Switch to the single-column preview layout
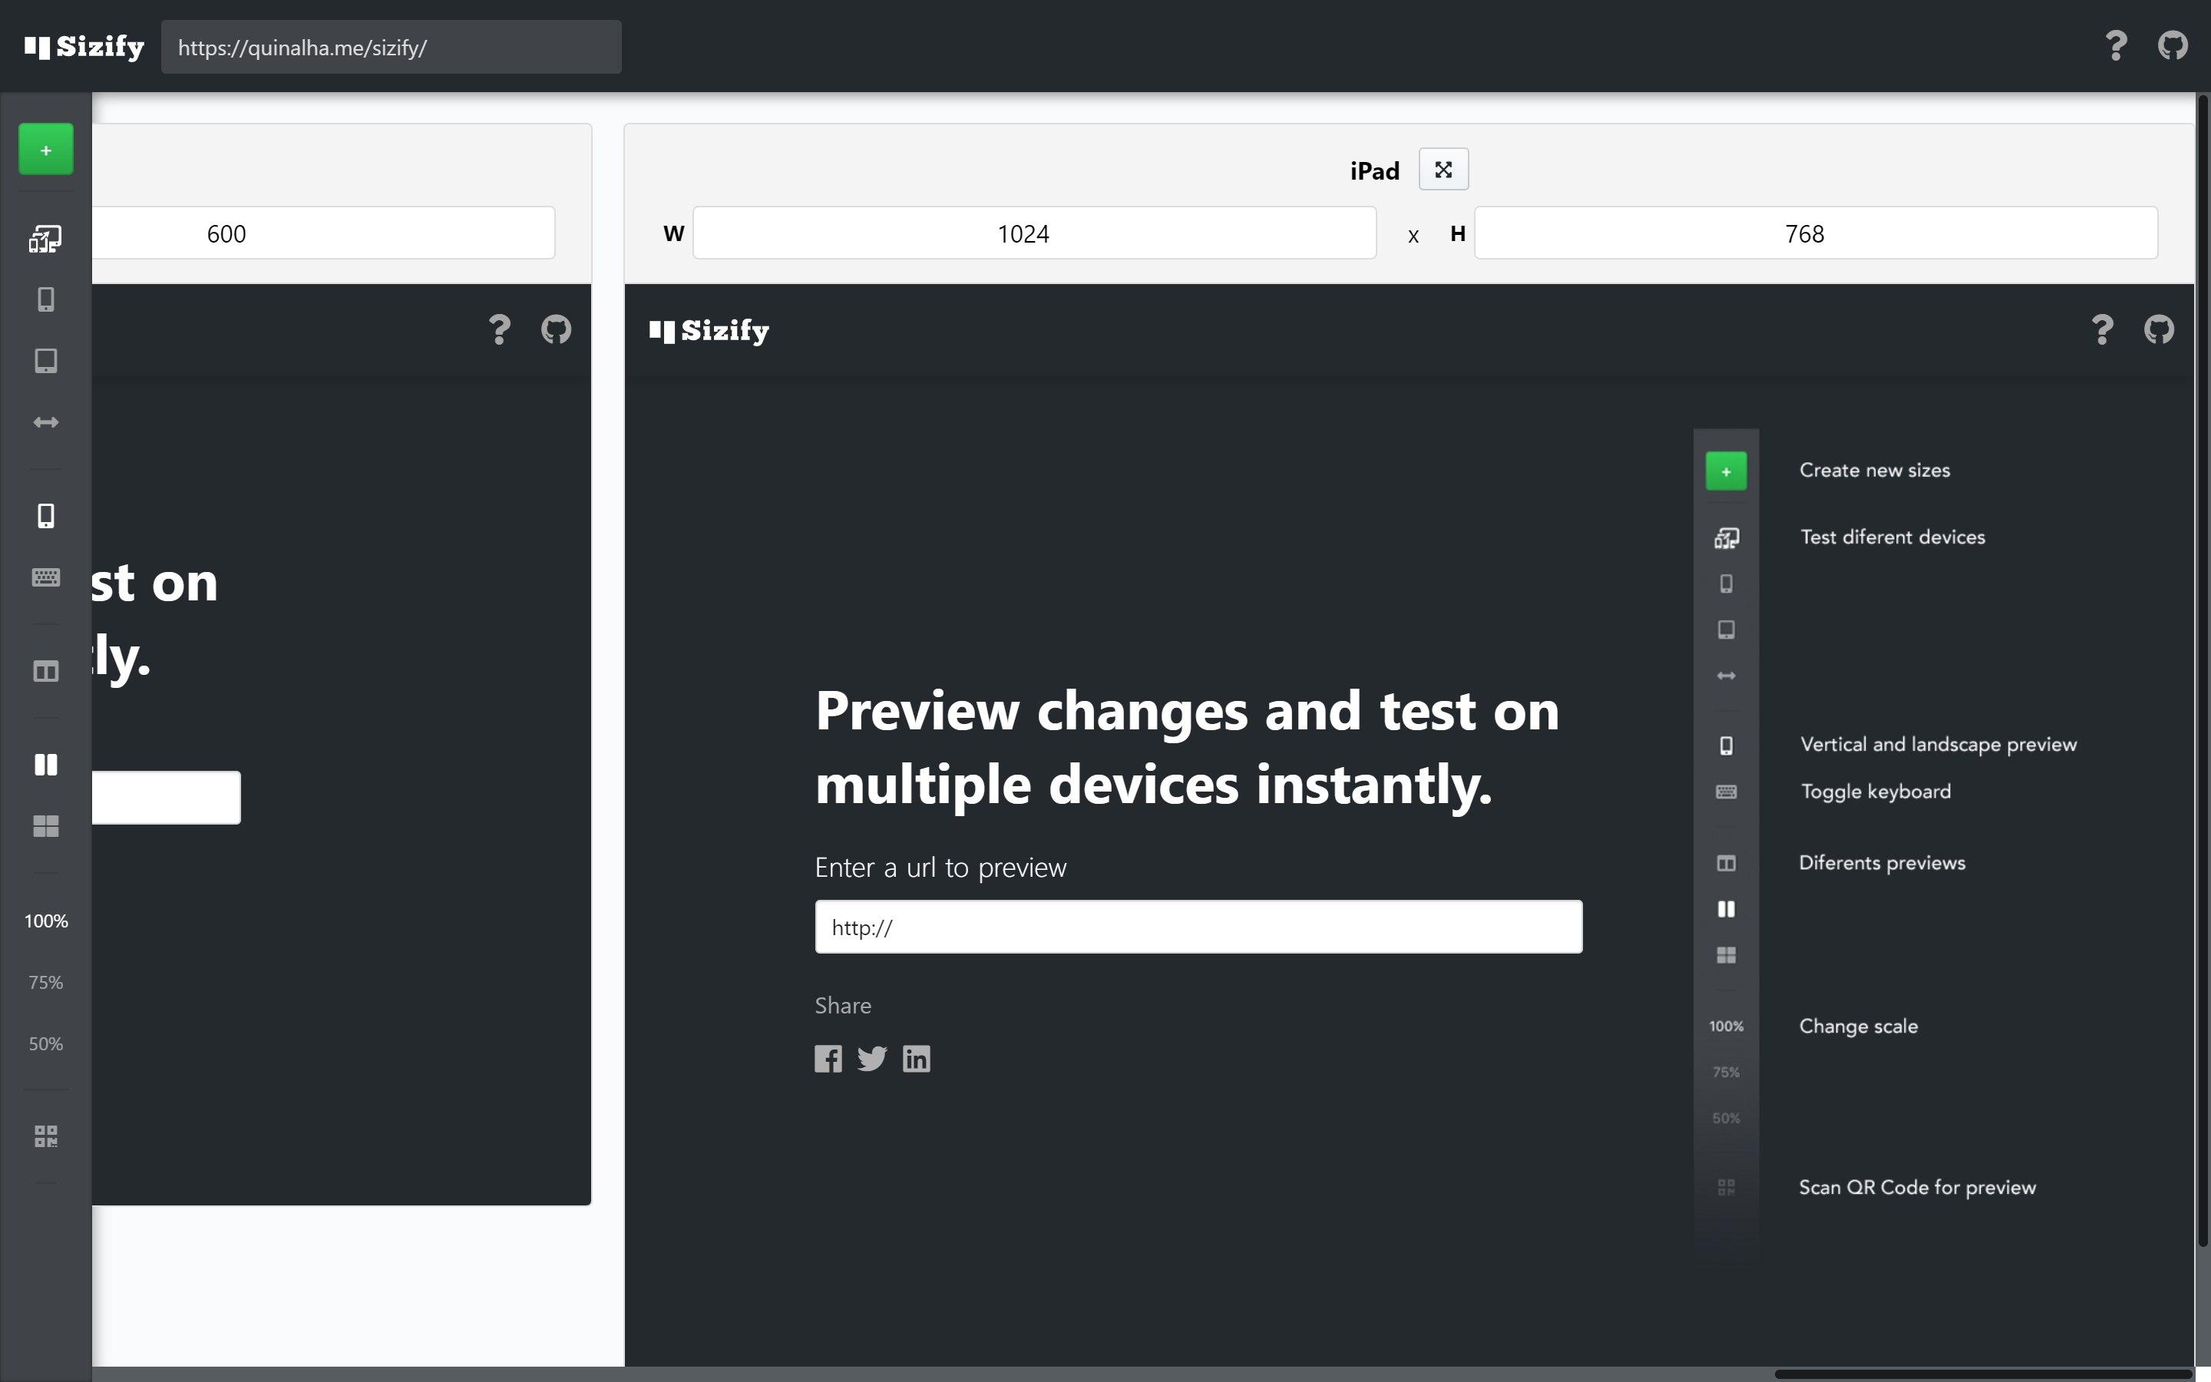 46,672
